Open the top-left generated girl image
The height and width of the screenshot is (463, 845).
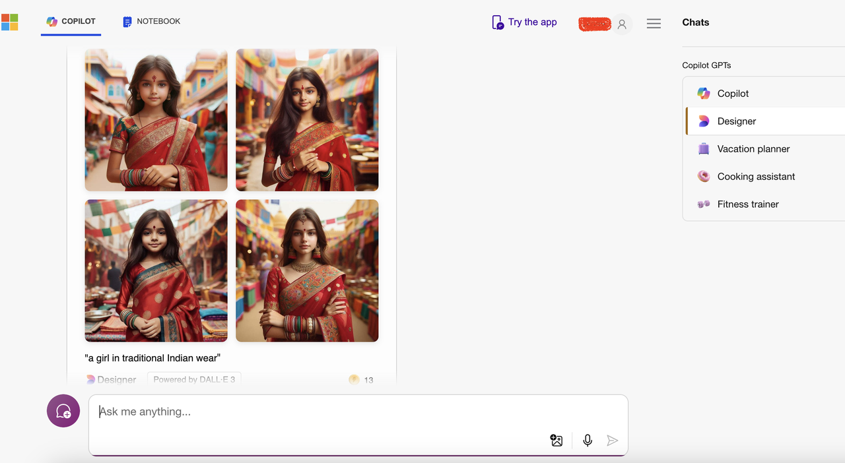tap(156, 120)
